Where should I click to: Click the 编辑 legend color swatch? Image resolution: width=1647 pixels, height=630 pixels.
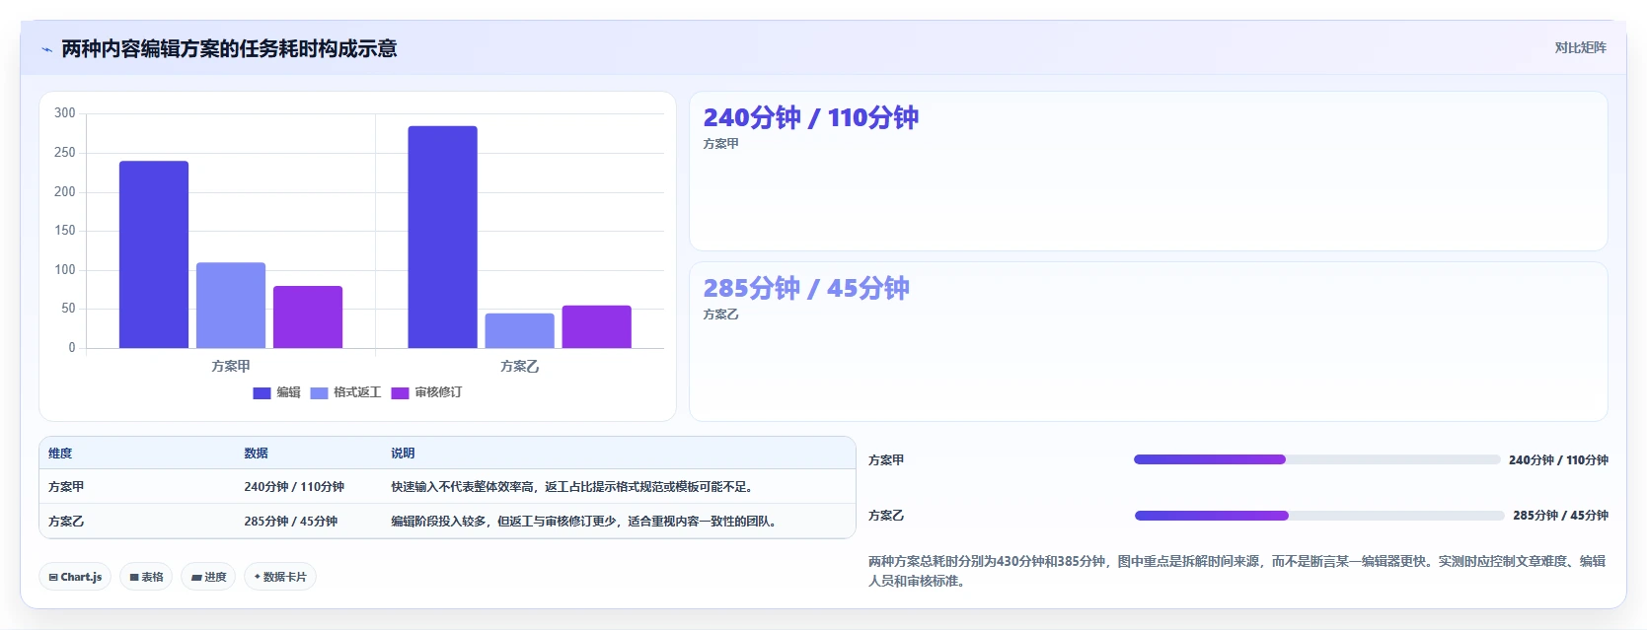click(x=262, y=392)
